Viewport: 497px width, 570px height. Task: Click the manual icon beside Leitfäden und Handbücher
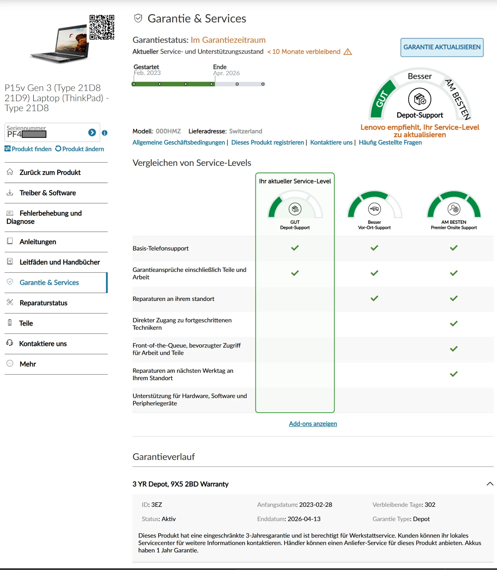coord(10,261)
